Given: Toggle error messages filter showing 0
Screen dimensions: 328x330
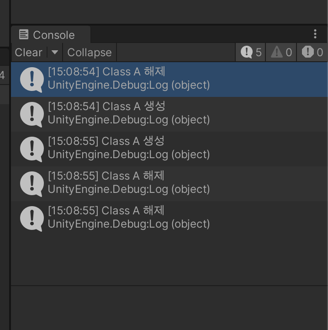Looking at the screenshot, I should click(312, 52).
